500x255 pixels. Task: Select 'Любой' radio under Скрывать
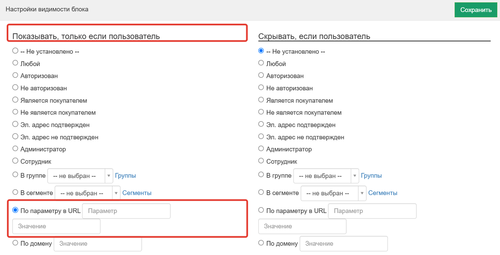pyautogui.click(x=261, y=63)
